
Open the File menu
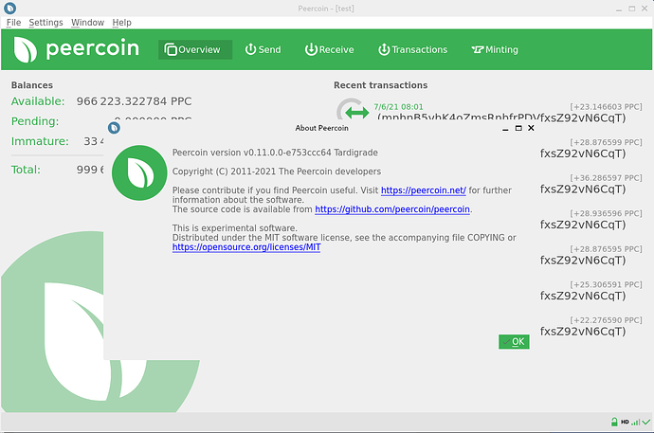(13, 23)
